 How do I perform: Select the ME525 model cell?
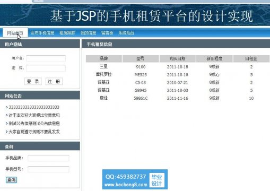coord(141,75)
